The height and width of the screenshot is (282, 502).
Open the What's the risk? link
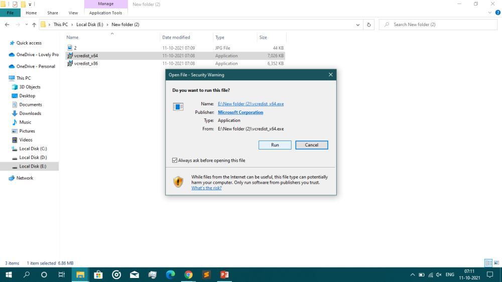point(206,188)
